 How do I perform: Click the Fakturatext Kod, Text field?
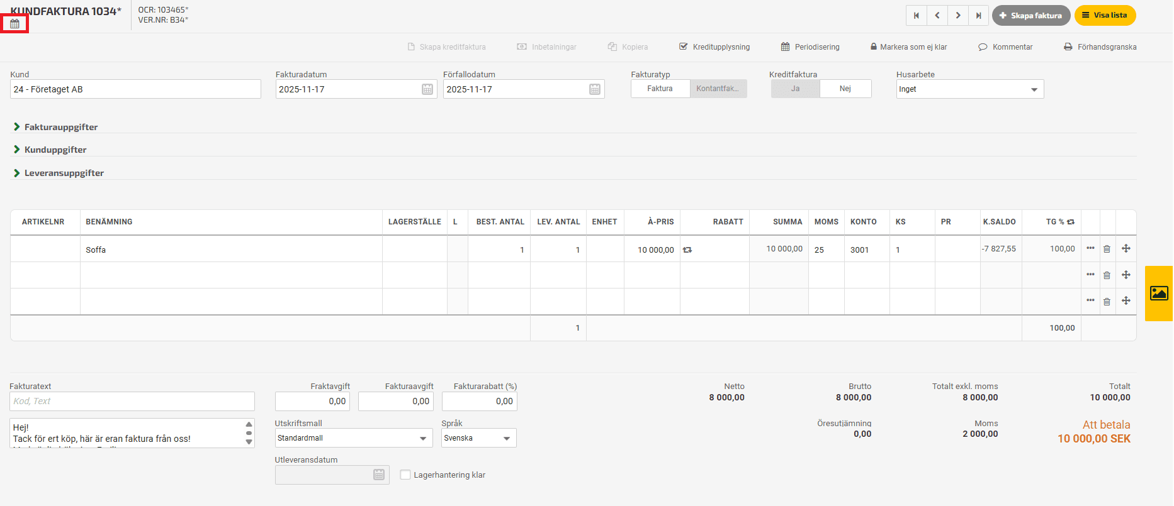[132, 401]
